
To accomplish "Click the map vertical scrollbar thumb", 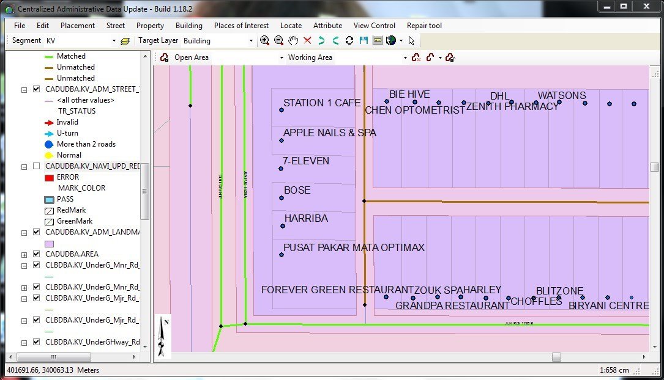I will pos(654,167).
